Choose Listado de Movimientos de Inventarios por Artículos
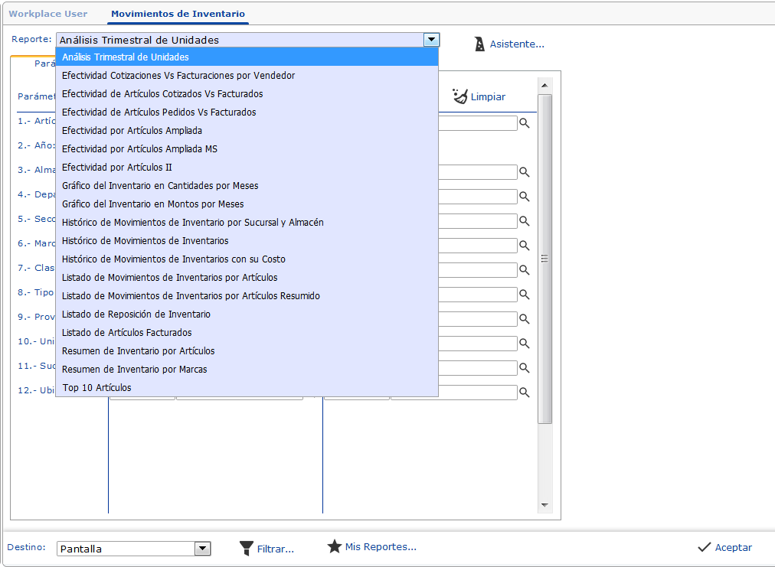Image resolution: width=775 pixels, height=567 pixels. click(247, 278)
